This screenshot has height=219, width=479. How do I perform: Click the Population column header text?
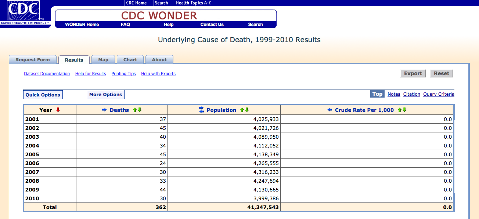pyautogui.click(x=222, y=110)
